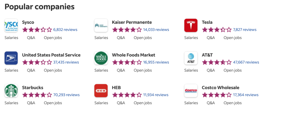Open Q&A for Kaiser Permanente
Viewport: 281px width, 124px height.
[x=121, y=38]
